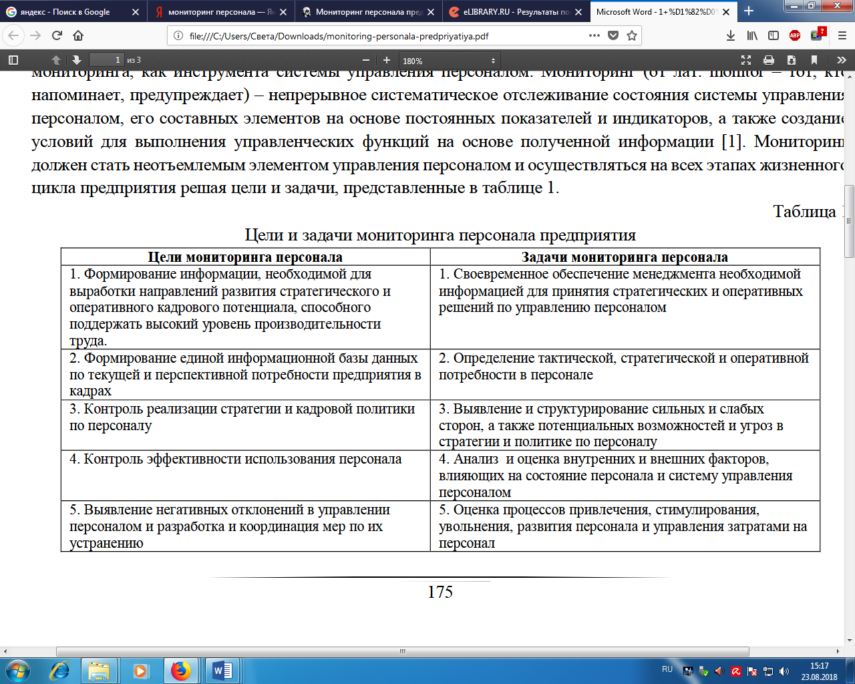This screenshot has width=855, height=684.
Task: Close the eLIBRARY.RU tab
Action: pyautogui.click(x=578, y=12)
